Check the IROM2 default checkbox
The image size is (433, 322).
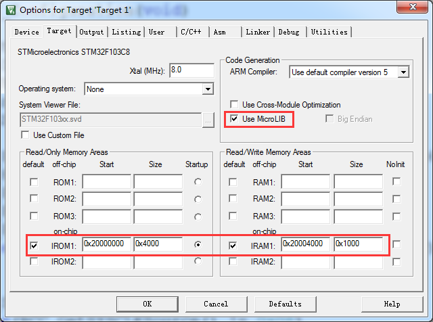[x=34, y=261]
